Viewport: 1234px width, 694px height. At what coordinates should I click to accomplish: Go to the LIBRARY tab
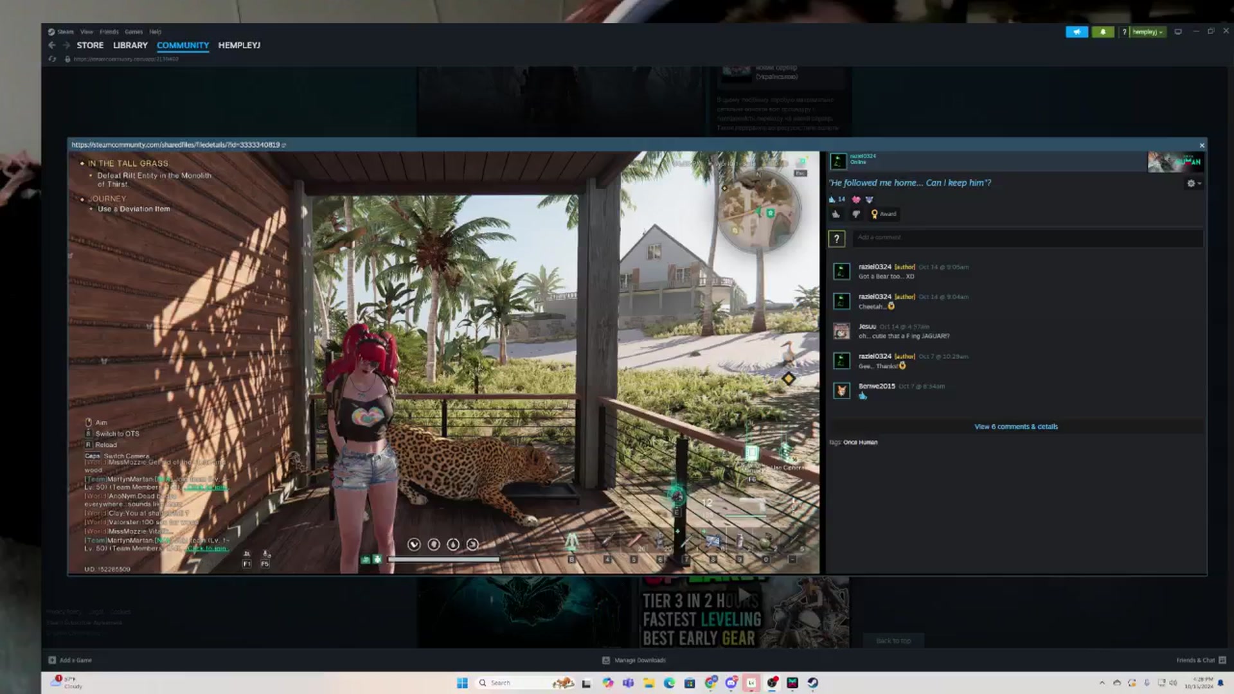point(130,46)
